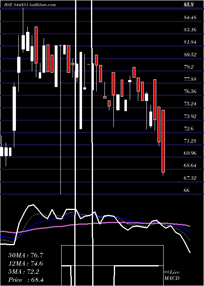The width and height of the screenshot is (204, 286).
Task: Click the 81.84 price axis label
Action: pyautogui.click(x=190, y=42)
